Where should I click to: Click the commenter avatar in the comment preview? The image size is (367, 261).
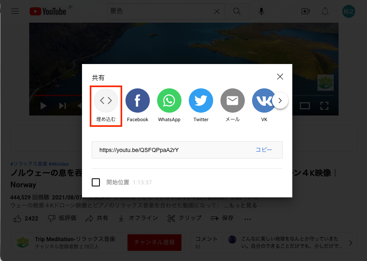(232, 239)
